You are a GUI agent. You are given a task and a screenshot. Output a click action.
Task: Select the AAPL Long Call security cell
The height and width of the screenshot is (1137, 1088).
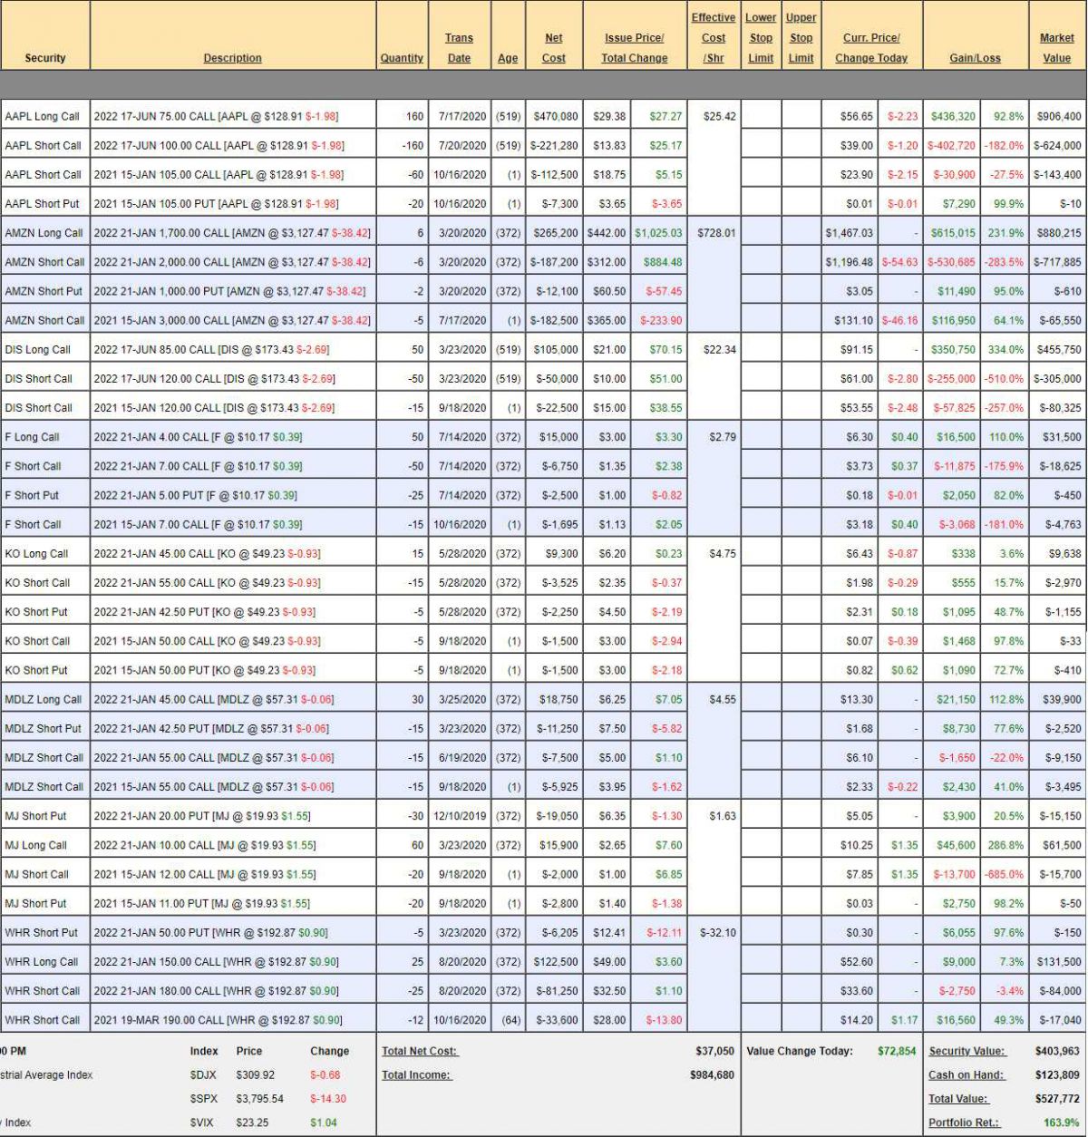click(42, 116)
